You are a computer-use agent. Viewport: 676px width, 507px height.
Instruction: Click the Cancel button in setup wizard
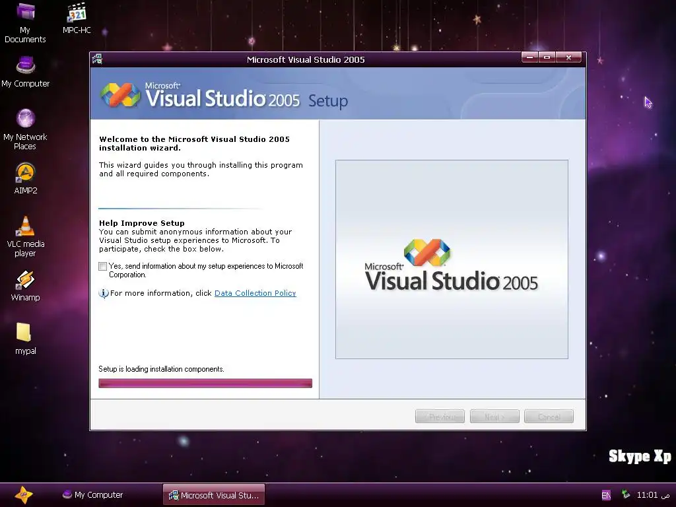549,417
